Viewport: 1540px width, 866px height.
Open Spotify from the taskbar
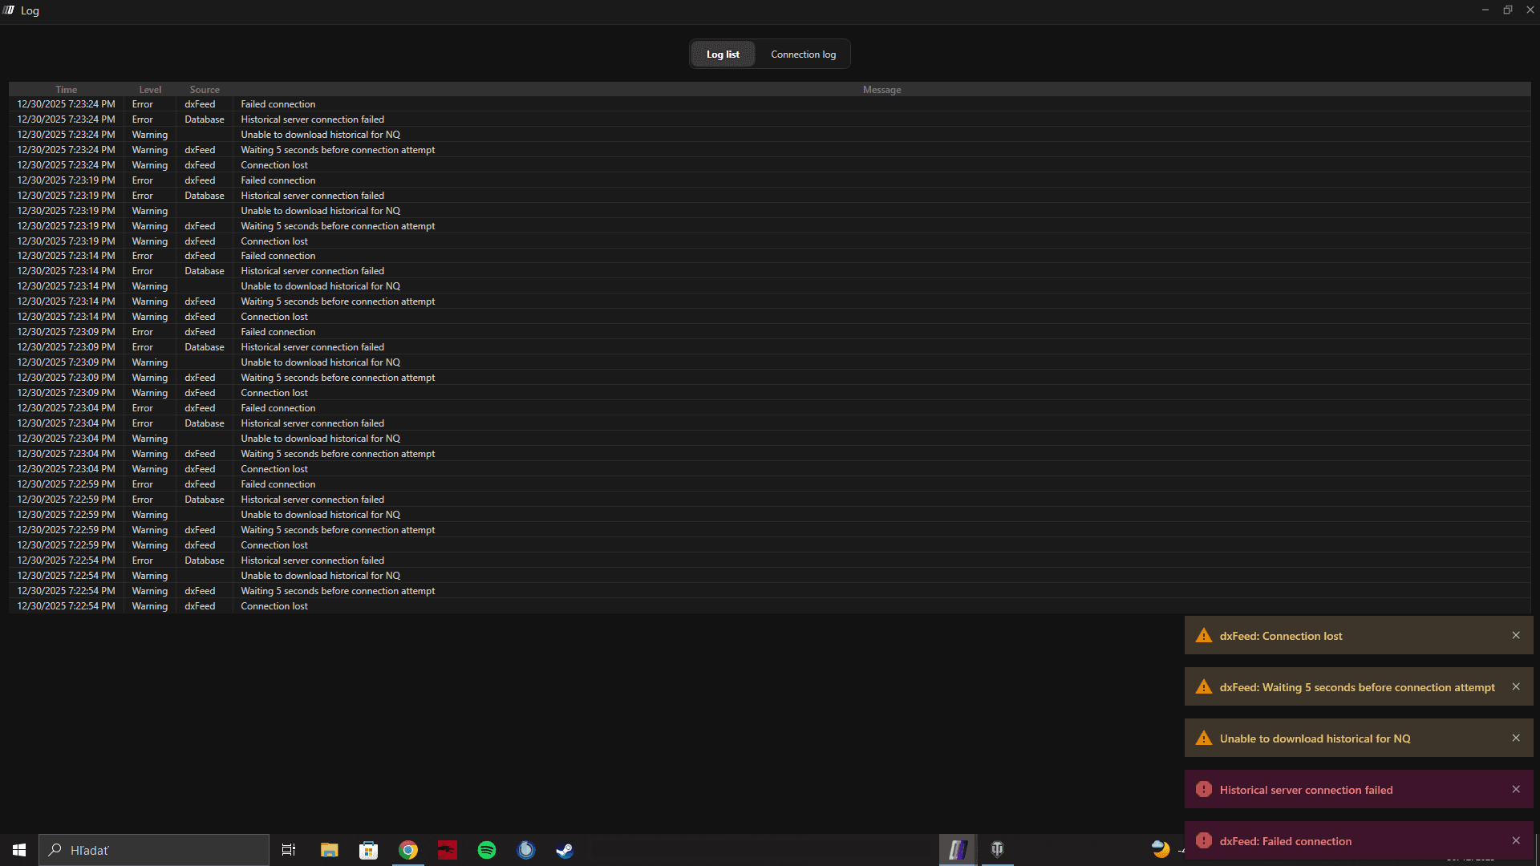tap(487, 850)
